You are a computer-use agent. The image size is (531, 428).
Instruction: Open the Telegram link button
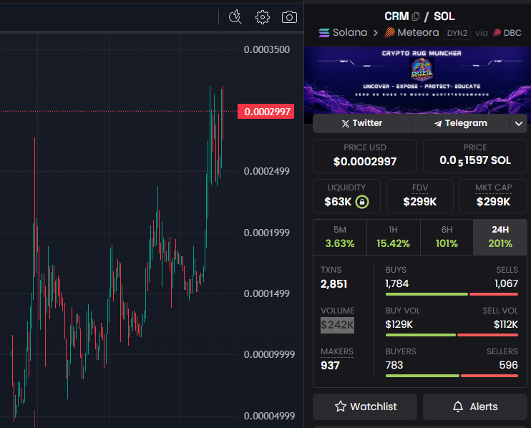460,123
